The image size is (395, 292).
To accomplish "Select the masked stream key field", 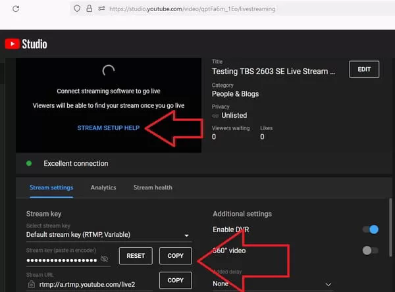I will 62,260.
